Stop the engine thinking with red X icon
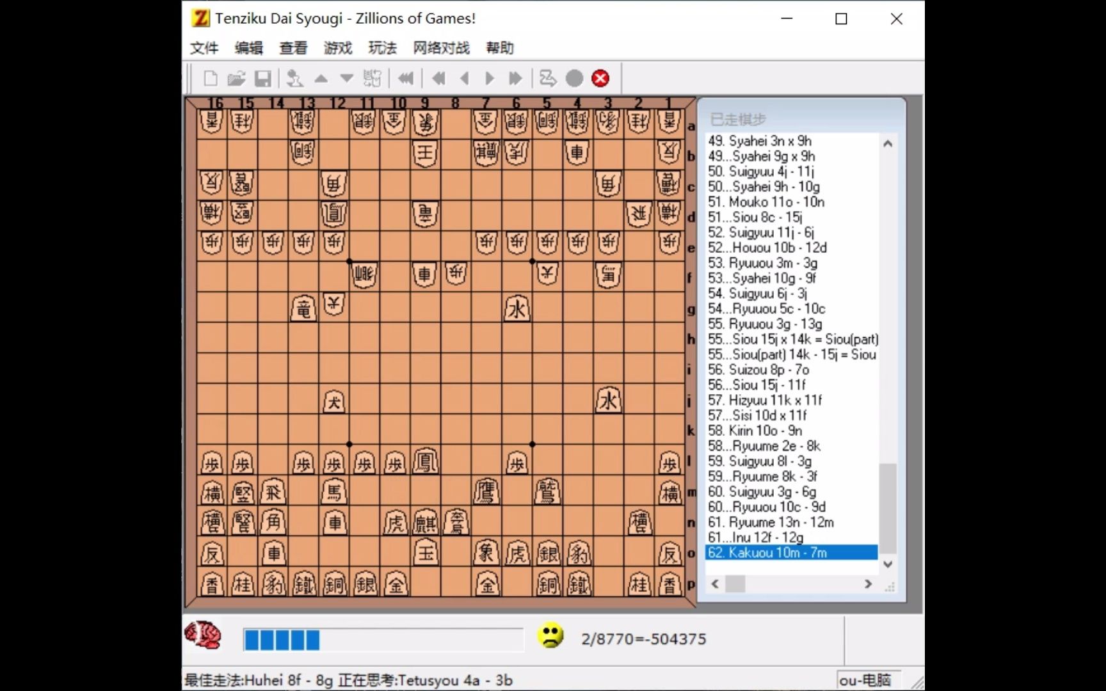1106x691 pixels. 600,78
